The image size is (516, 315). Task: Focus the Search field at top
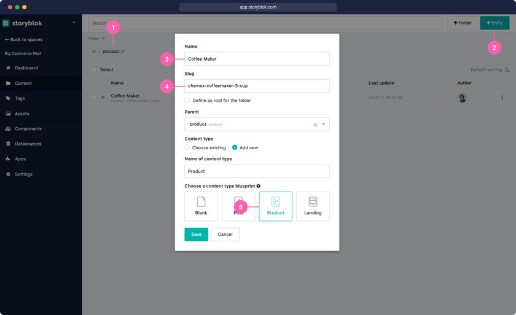[265, 23]
